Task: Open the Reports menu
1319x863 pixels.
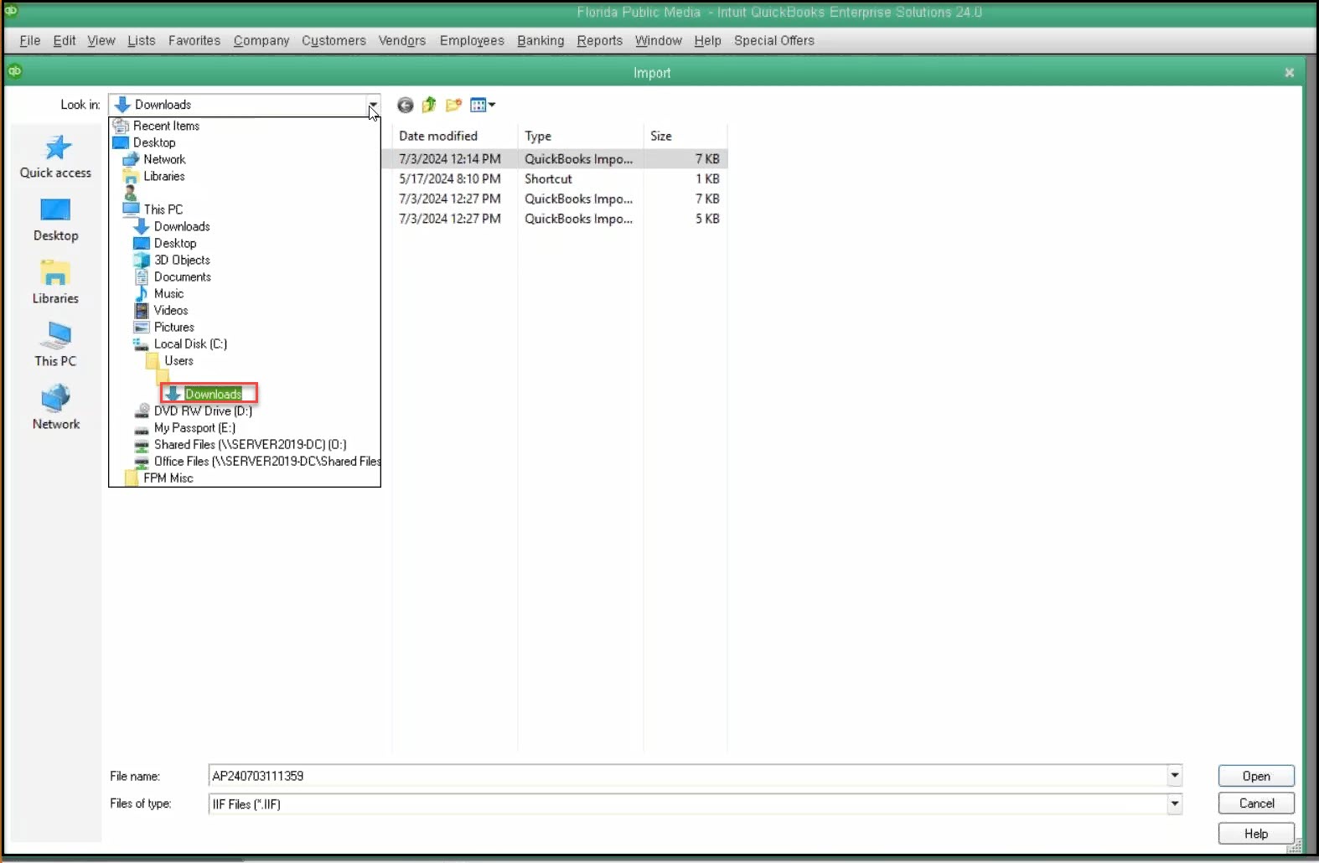Action: 600,40
